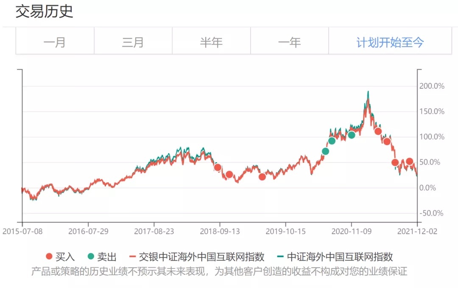This screenshot has height=288, width=458.
Task: Select the rightmost red buy marker near 2021-12-02
Action: 409,161
